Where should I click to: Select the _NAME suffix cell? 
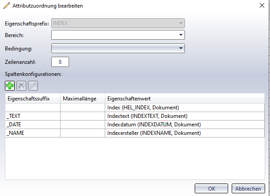pyautogui.click(x=33, y=133)
